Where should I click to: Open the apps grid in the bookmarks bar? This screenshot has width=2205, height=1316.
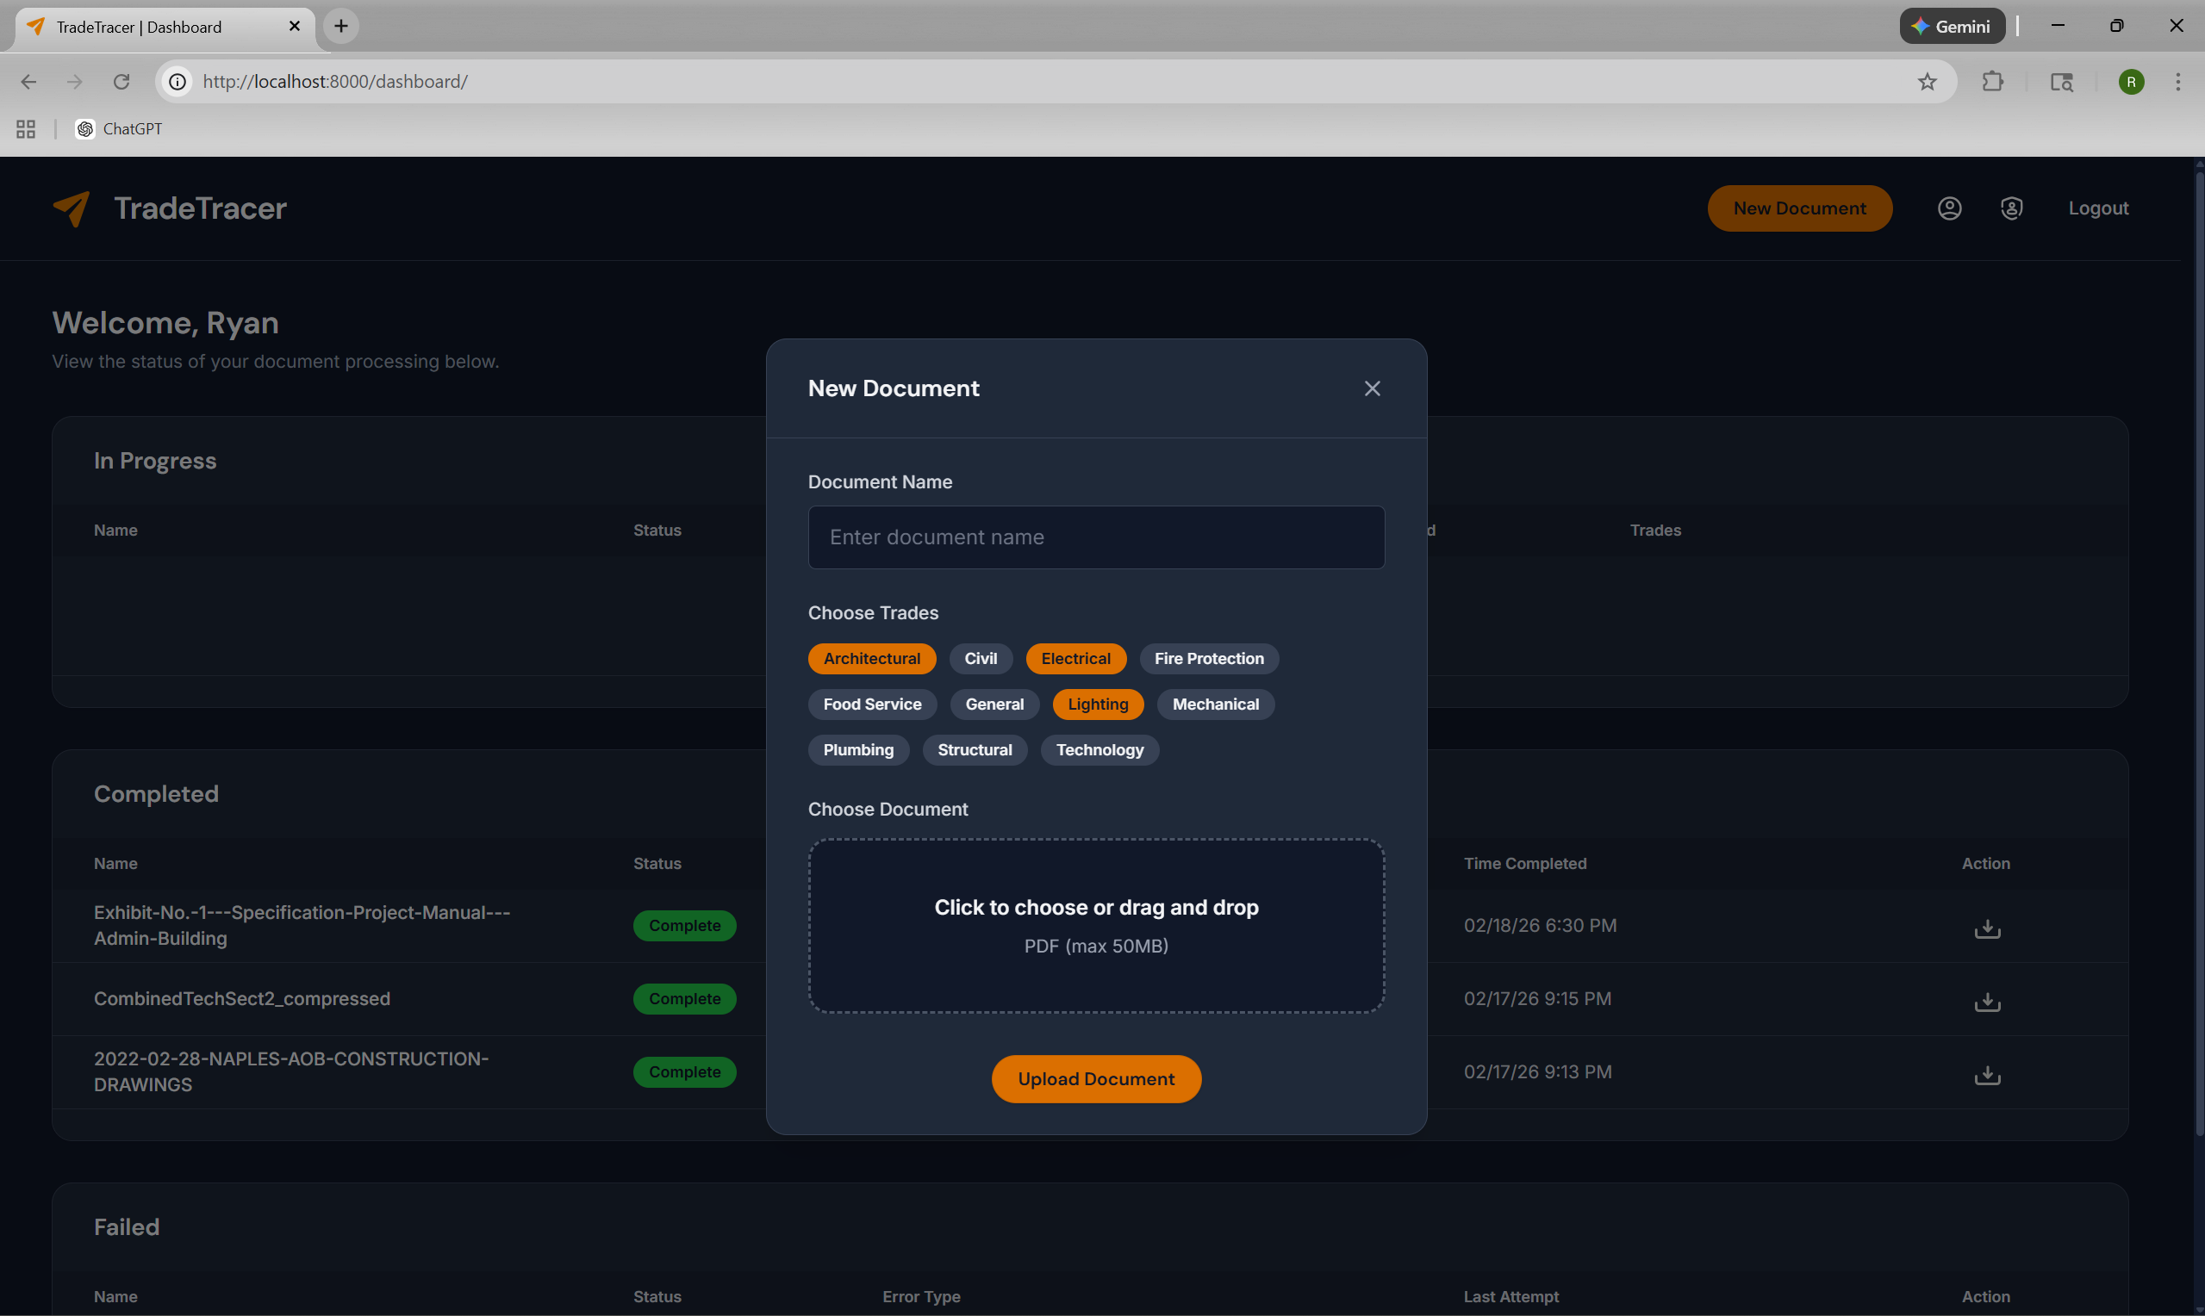26,129
